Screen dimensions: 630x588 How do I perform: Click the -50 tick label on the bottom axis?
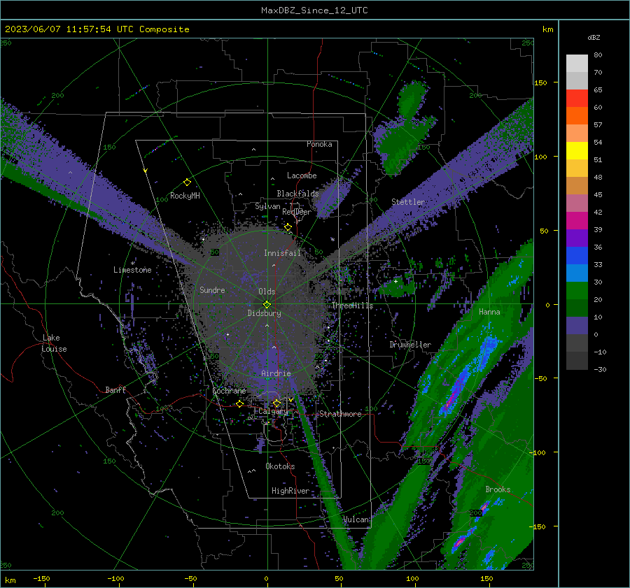point(190,579)
